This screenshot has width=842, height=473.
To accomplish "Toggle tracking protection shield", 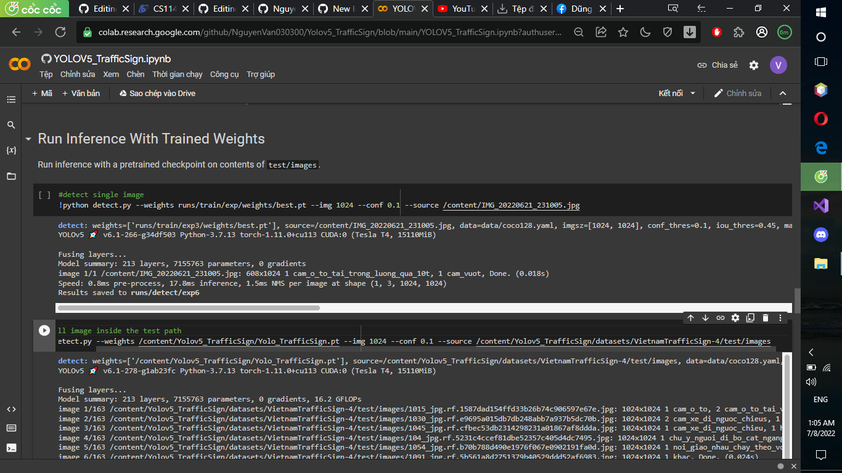I will 668,31.
